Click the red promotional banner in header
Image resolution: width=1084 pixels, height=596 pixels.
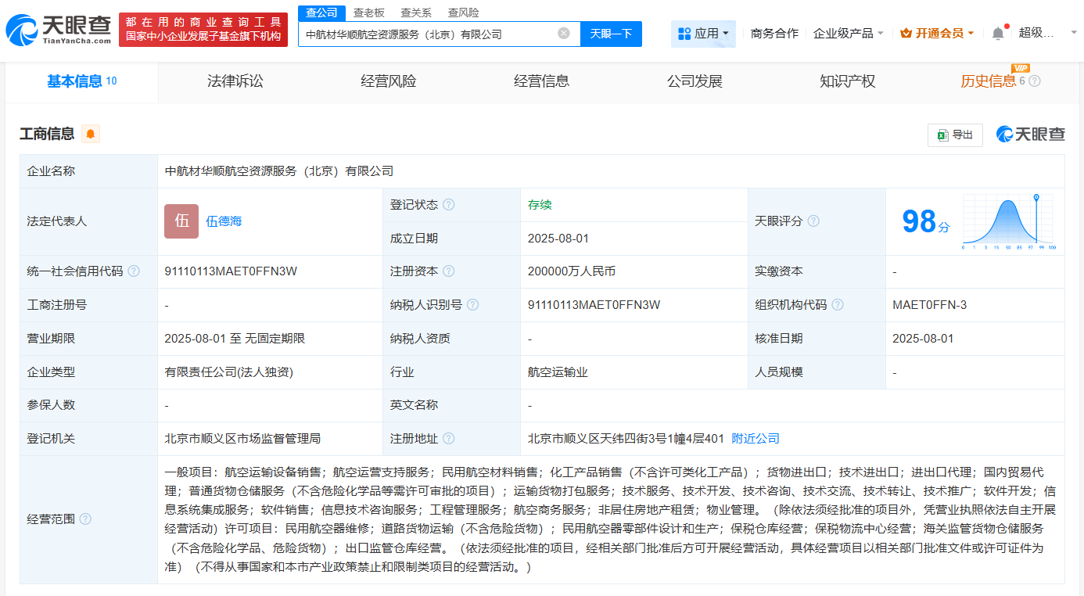coord(203,30)
